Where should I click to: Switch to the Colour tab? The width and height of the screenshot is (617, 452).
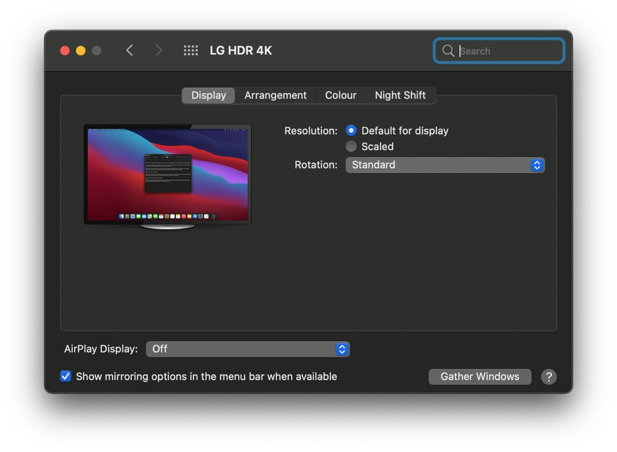point(340,95)
